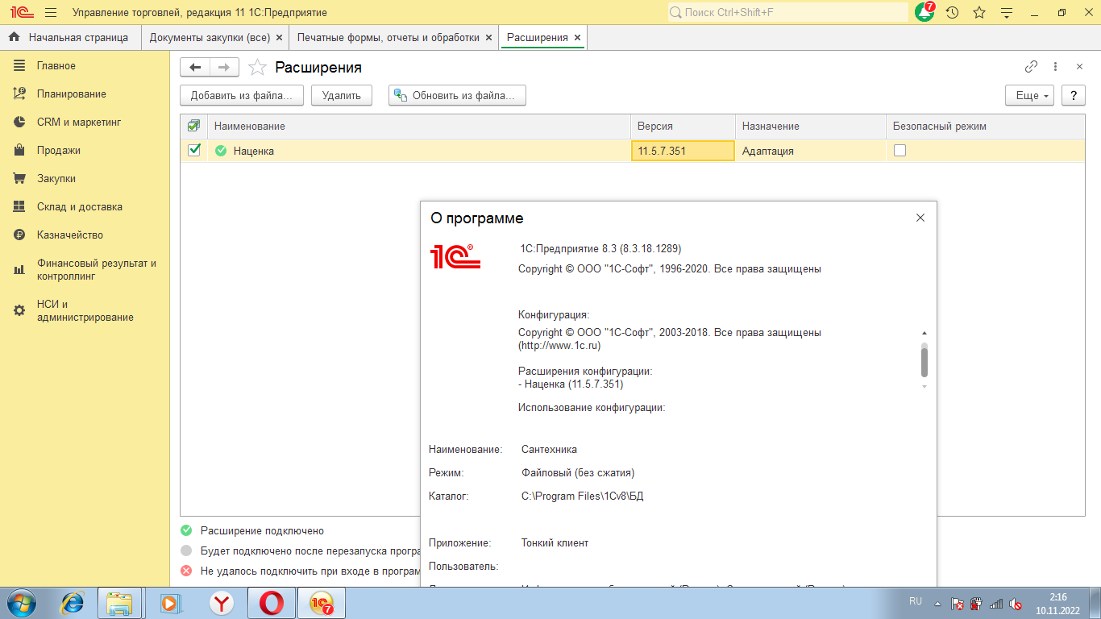
Task: Click the Безопасный режим column header
Action: [x=986, y=126]
